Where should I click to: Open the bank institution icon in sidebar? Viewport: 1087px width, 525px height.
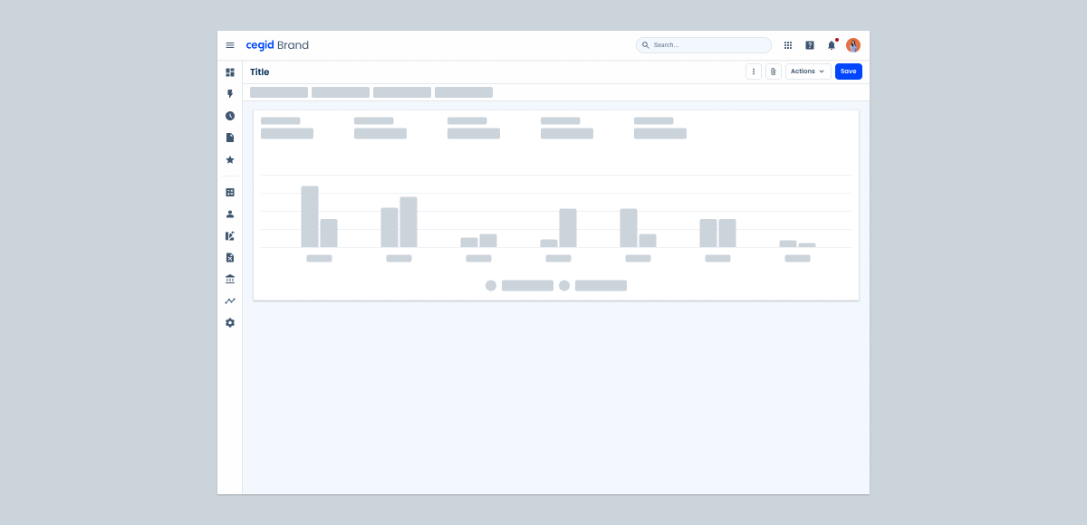pyautogui.click(x=229, y=279)
